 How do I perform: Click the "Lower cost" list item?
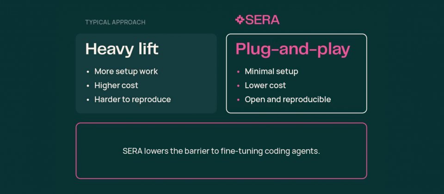[265, 85]
